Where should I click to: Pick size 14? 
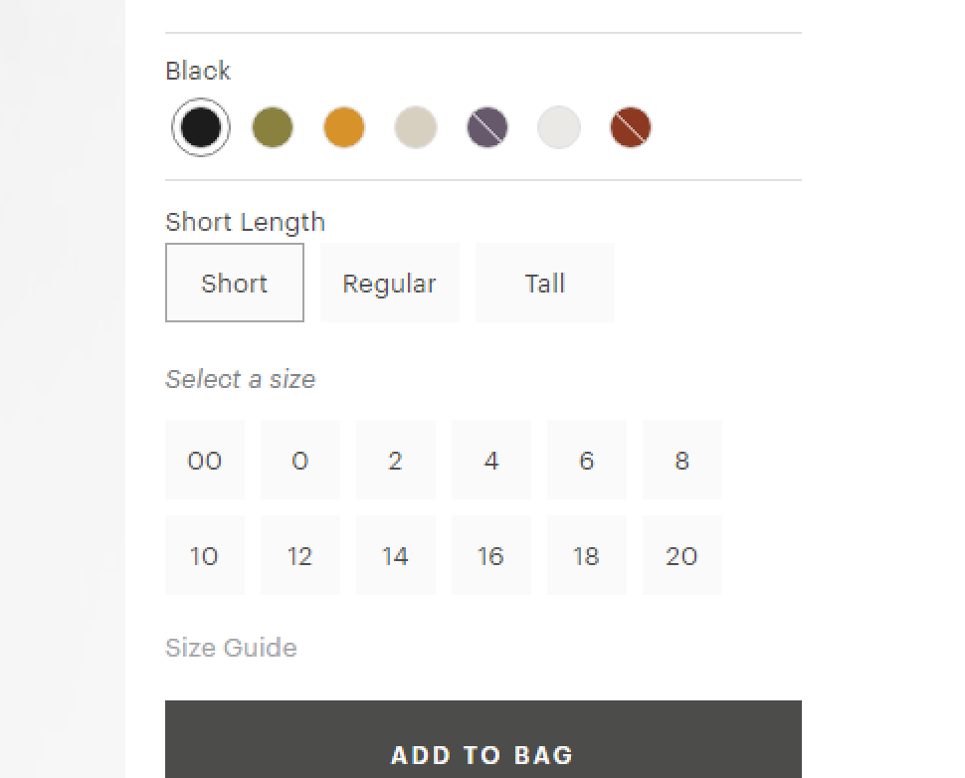(396, 555)
